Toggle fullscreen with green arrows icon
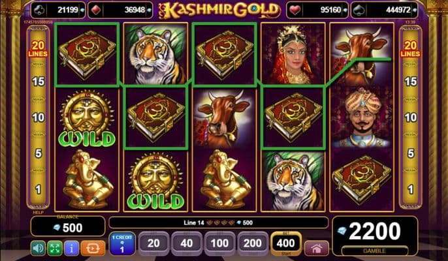448x261 pixels. [55, 248]
